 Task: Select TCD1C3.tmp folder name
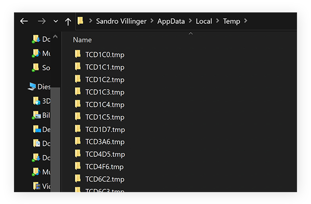pos(105,92)
